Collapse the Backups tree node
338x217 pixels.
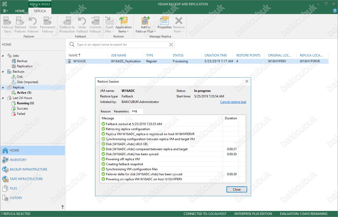[x=3, y=72]
